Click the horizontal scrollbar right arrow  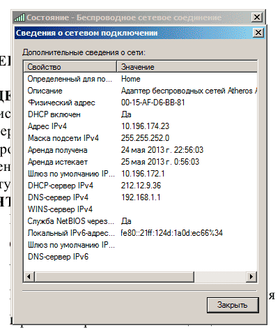click(251, 277)
